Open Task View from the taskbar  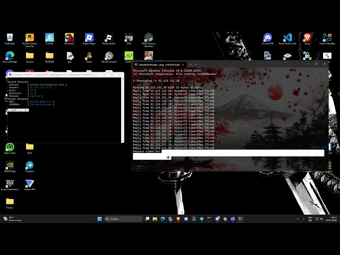(147, 219)
